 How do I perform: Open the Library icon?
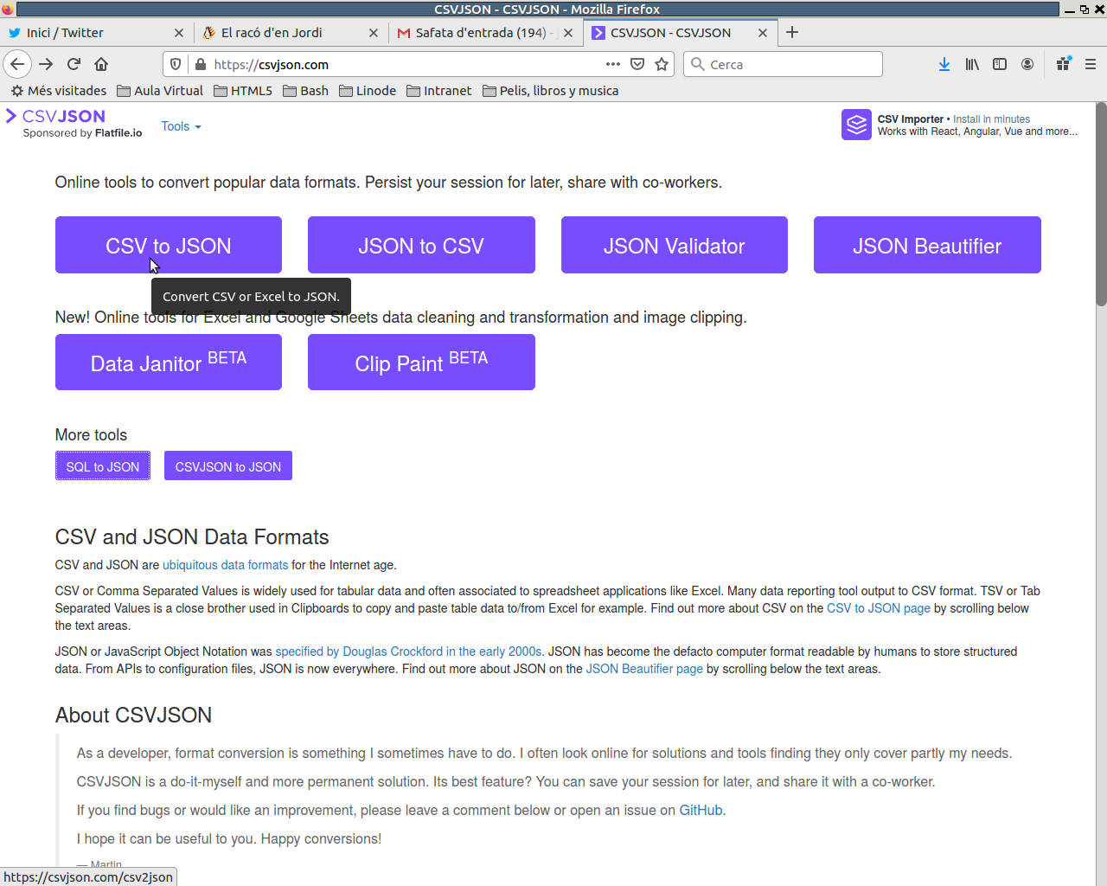click(x=972, y=64)
